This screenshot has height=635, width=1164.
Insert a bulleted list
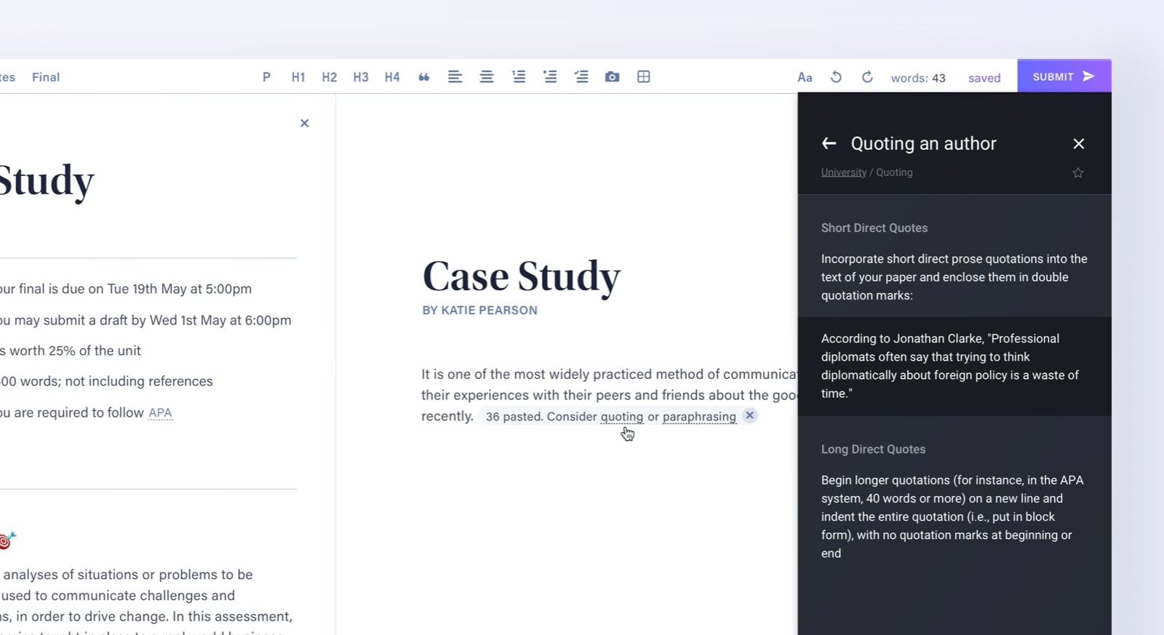tap(550, 77)
